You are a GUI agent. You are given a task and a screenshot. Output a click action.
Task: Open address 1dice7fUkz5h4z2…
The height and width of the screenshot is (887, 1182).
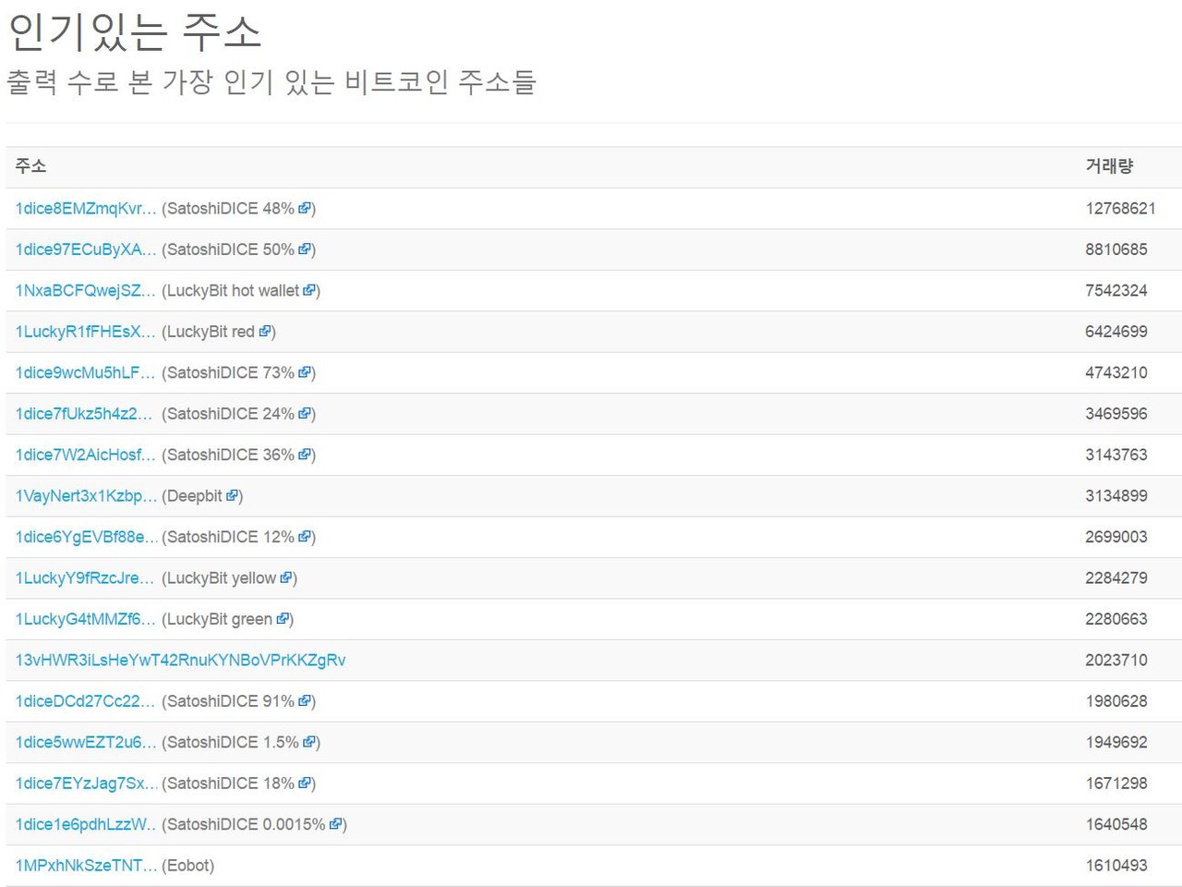(86, 414)
